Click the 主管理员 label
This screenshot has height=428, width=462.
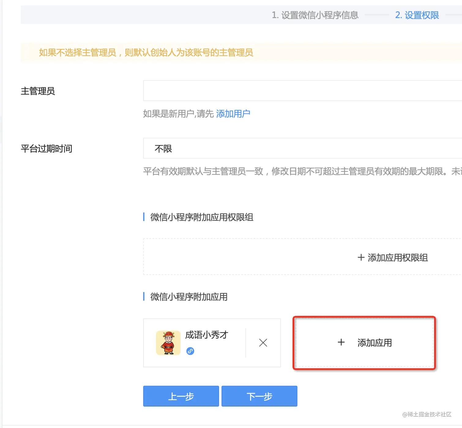38,91
